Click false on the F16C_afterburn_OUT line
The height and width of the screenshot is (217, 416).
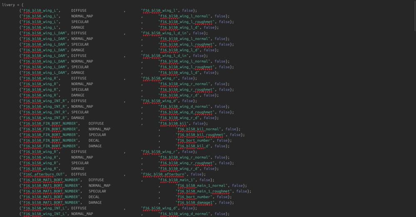pyautogui.click(x=196, y=174)
